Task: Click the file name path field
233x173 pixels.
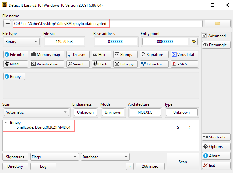Action: (x=108, y=23)
